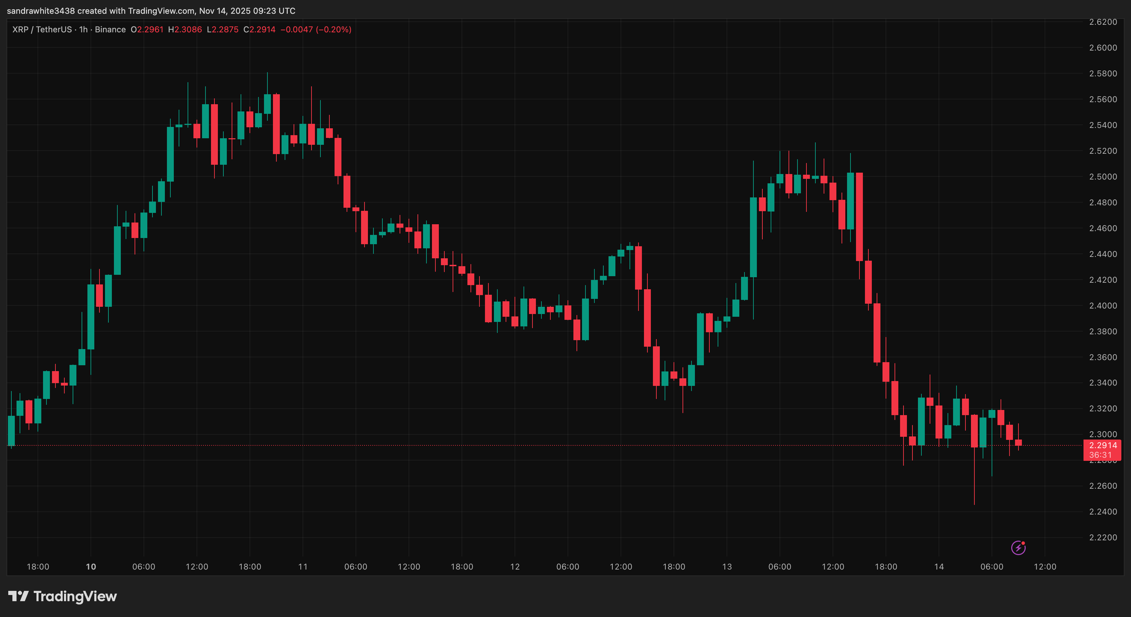Click the −0.0047 (−0.20%) change text

click(x=316, y=29)
